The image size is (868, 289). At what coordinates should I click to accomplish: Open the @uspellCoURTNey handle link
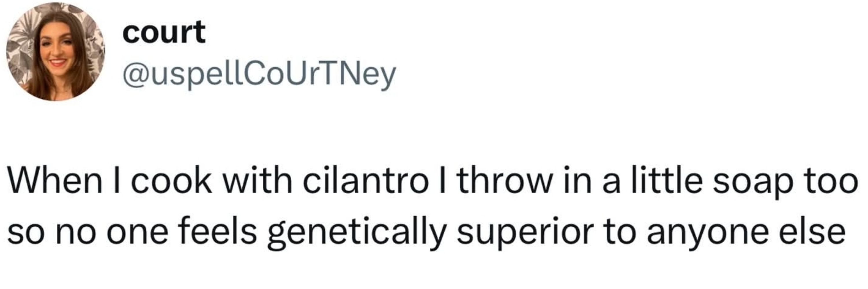click(260, 75)
